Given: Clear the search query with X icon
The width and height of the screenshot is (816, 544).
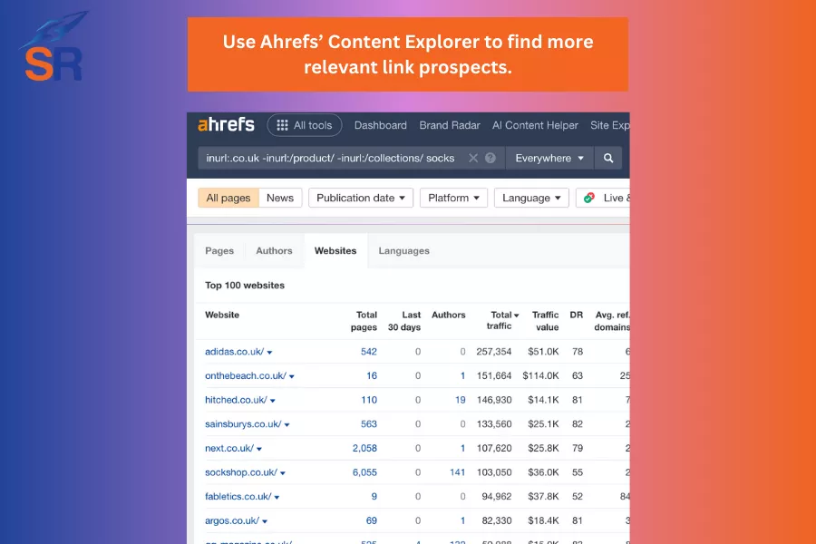Looking at the screenshot, I should (x=473, y=159).
